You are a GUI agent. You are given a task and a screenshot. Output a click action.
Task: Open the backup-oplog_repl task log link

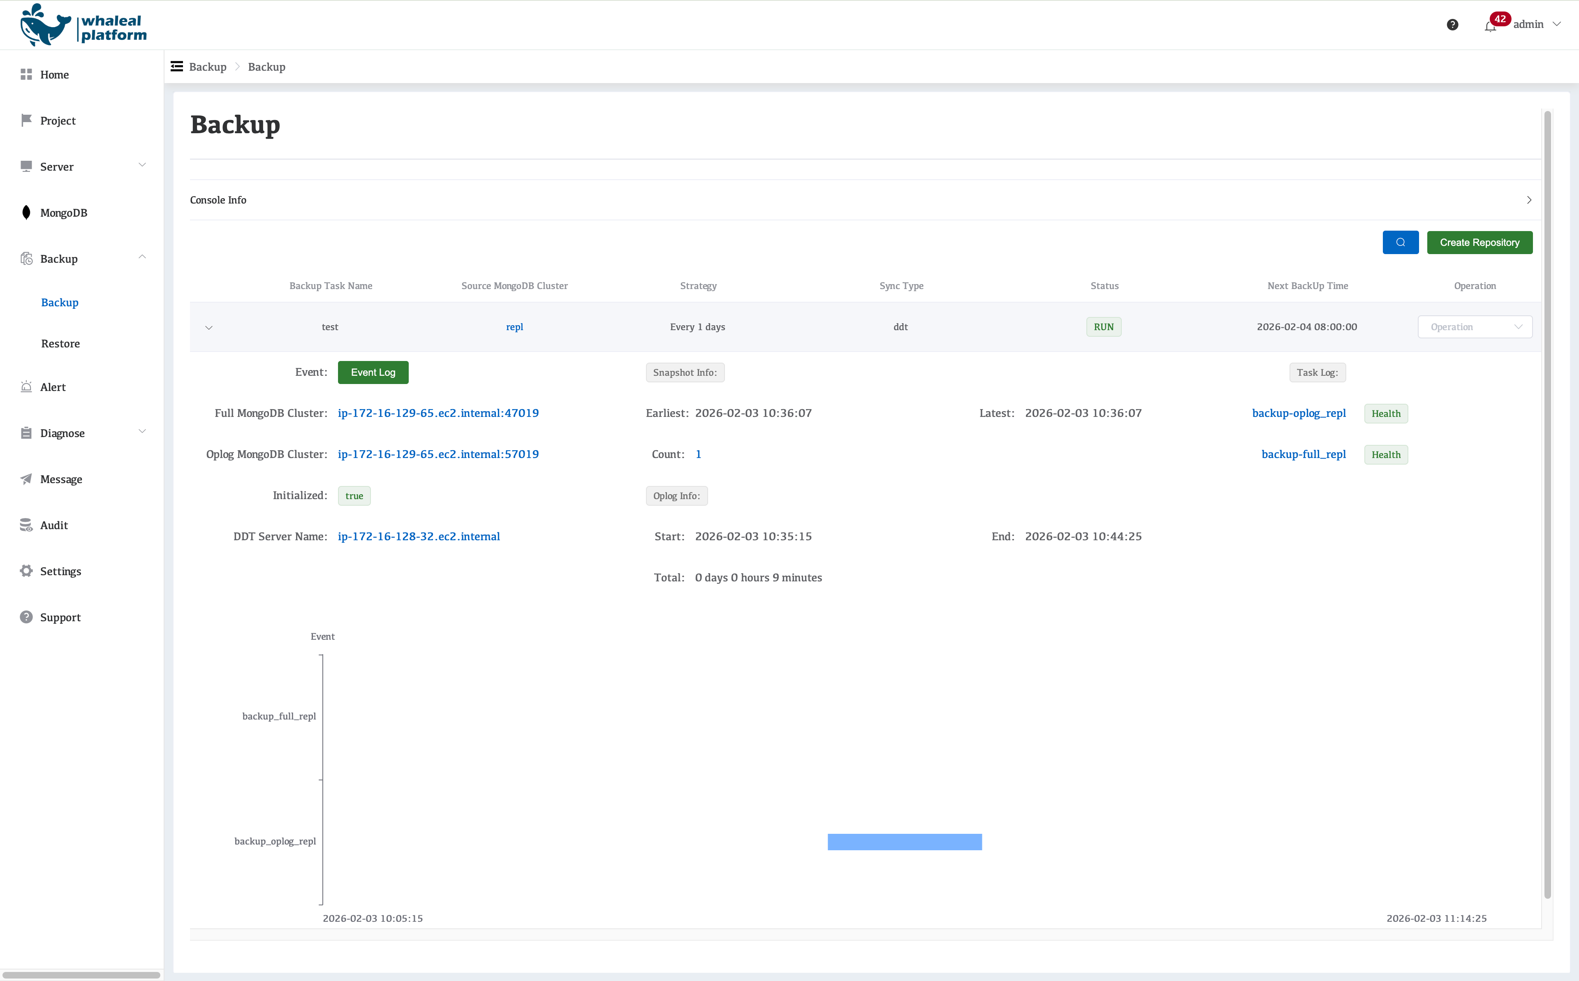tap(1298, 413)
